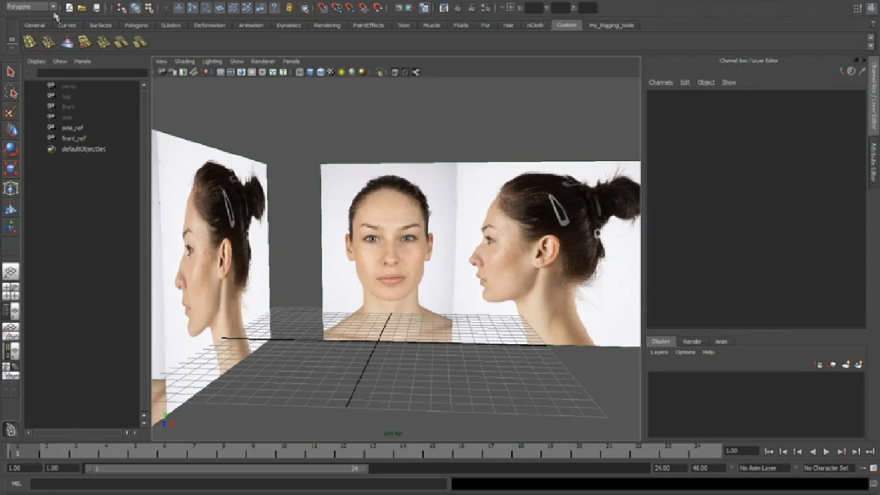This screenshot has height=495, width=880.
Task: Toggle snap to curves magnet icon
Action: pyautogui.click(x=336, y=8)
